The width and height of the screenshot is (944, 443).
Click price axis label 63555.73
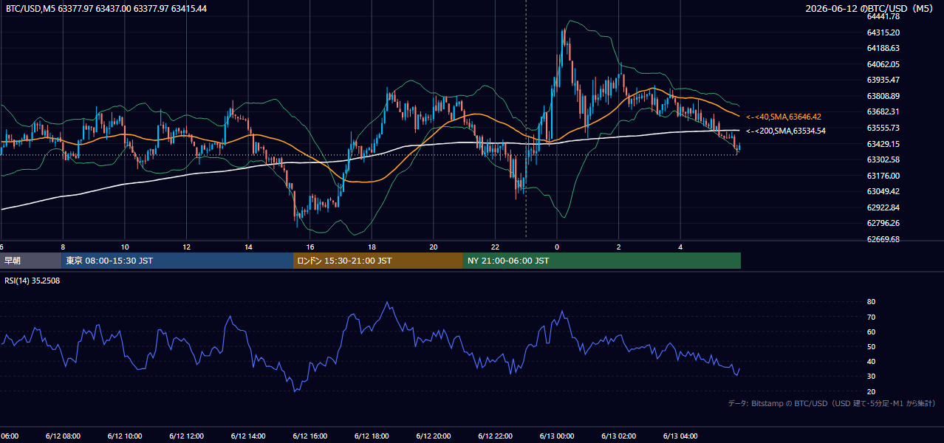click(883, 128)
